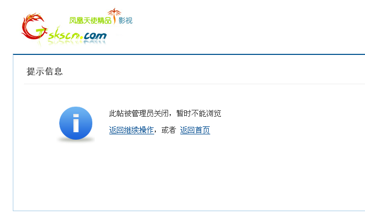
Task: Select the 提示信息 heading
Action: coord(44,71)
